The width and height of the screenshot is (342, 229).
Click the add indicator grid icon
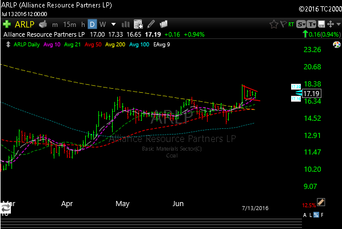click(138, 24)
